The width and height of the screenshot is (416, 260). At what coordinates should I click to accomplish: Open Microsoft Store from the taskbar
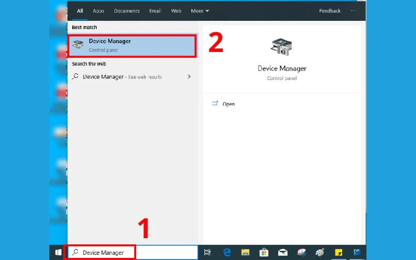coord(264,253)
